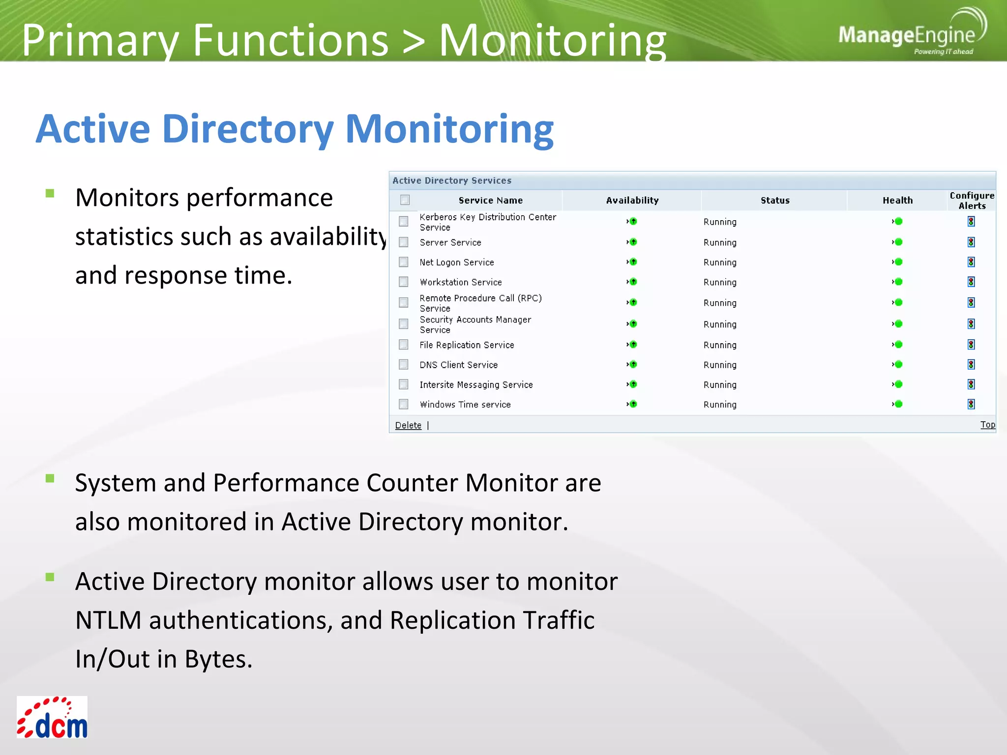The width and height of the screenshot is (1007, 755).
Task: Open Configure Alerts icon for File Replication Service
Action: click(x=971, y=345)
